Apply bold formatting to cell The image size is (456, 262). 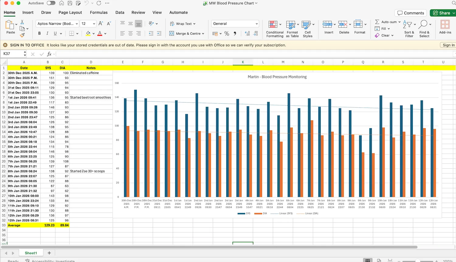point(39,33)
